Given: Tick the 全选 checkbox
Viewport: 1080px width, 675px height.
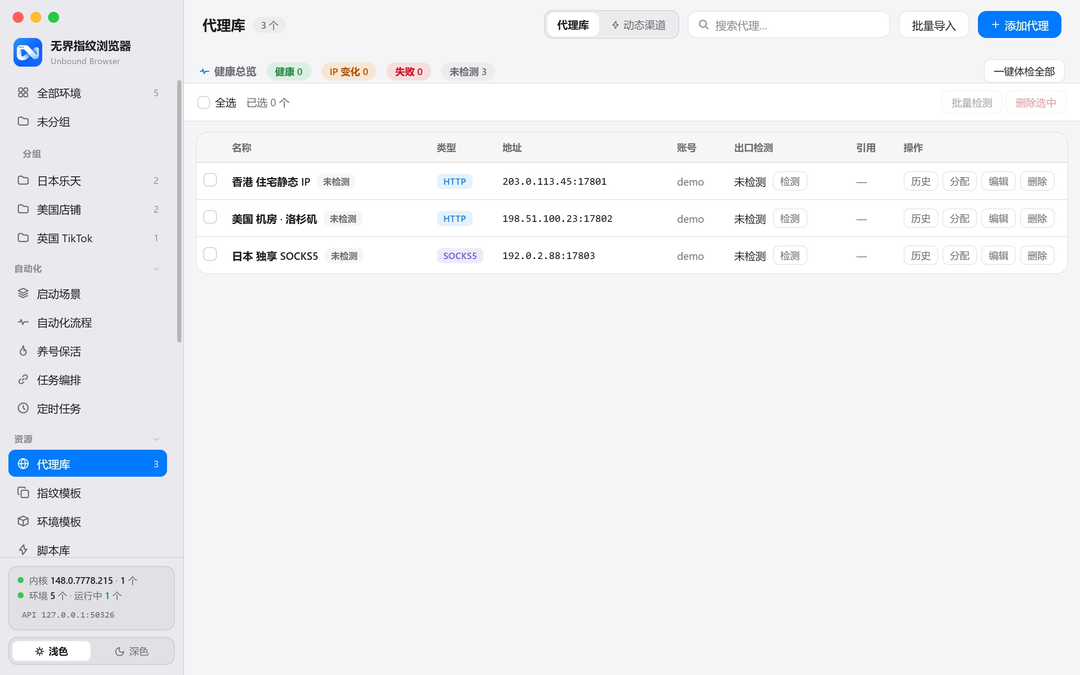Looking at the screenshot, I should 203,103.
